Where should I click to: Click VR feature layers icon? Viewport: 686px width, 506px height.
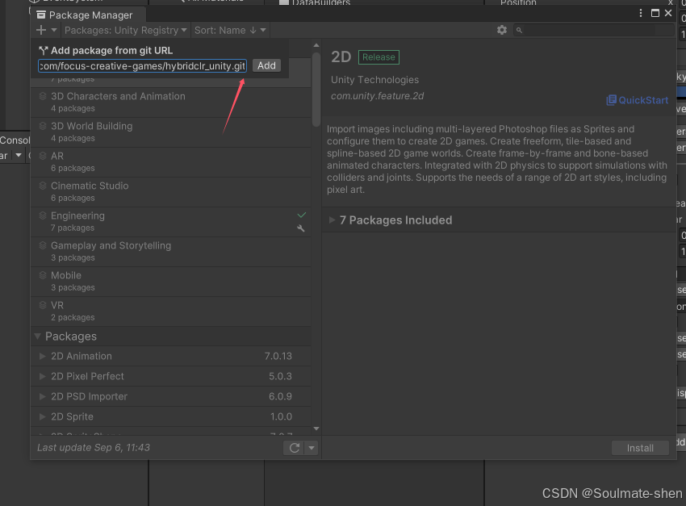(x=43, y=305)
